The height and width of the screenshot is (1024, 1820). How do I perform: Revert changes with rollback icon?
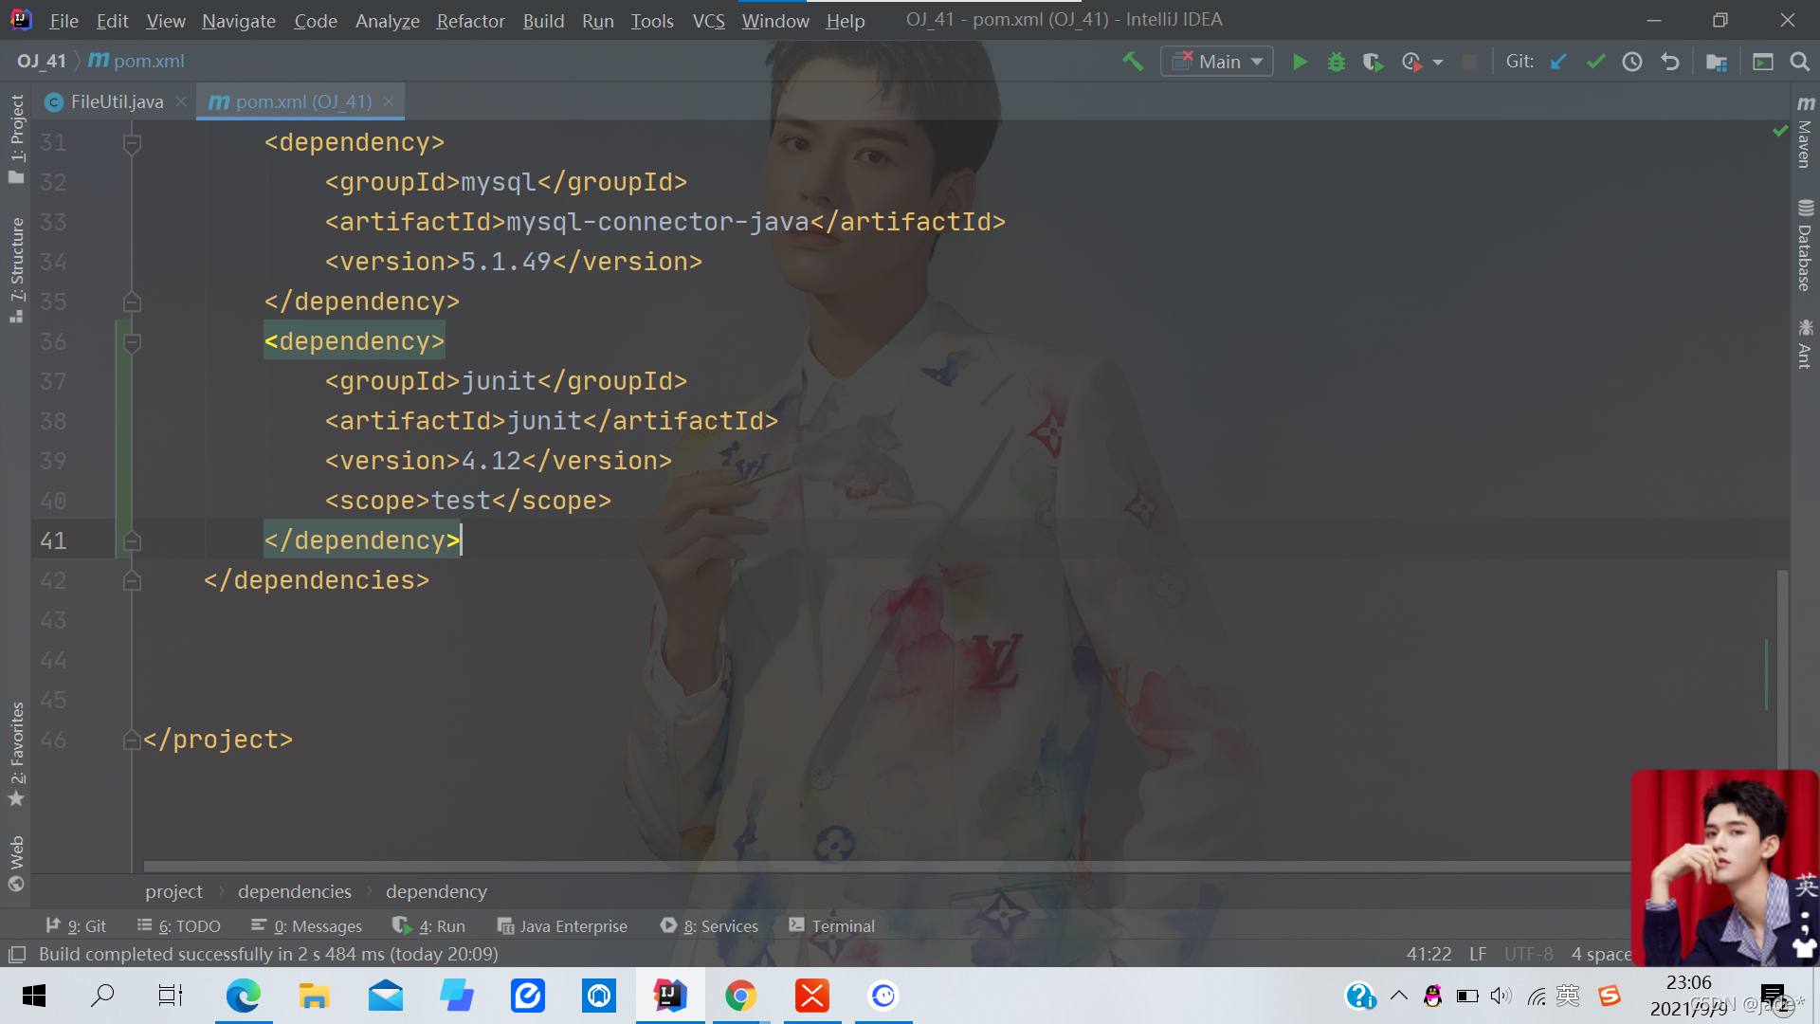tap(1670, 62)
